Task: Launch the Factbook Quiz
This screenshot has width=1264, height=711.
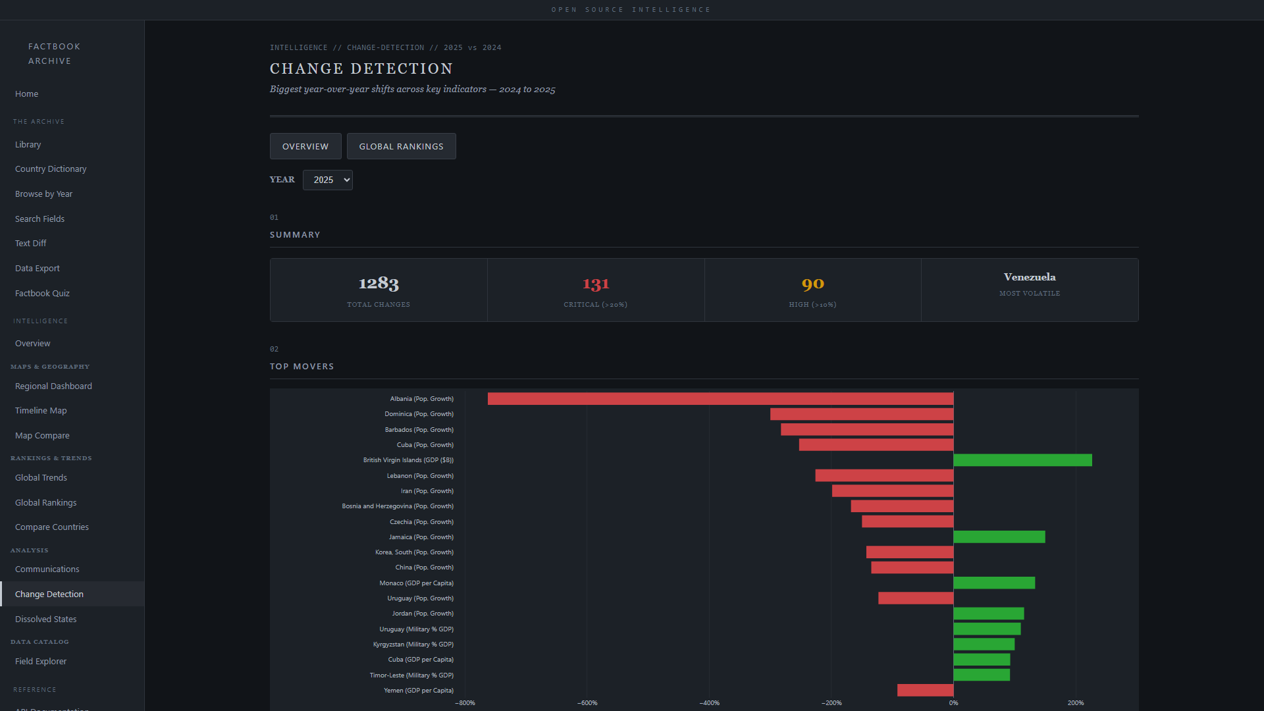Action: pyautogui.click(x=42, y=293)
